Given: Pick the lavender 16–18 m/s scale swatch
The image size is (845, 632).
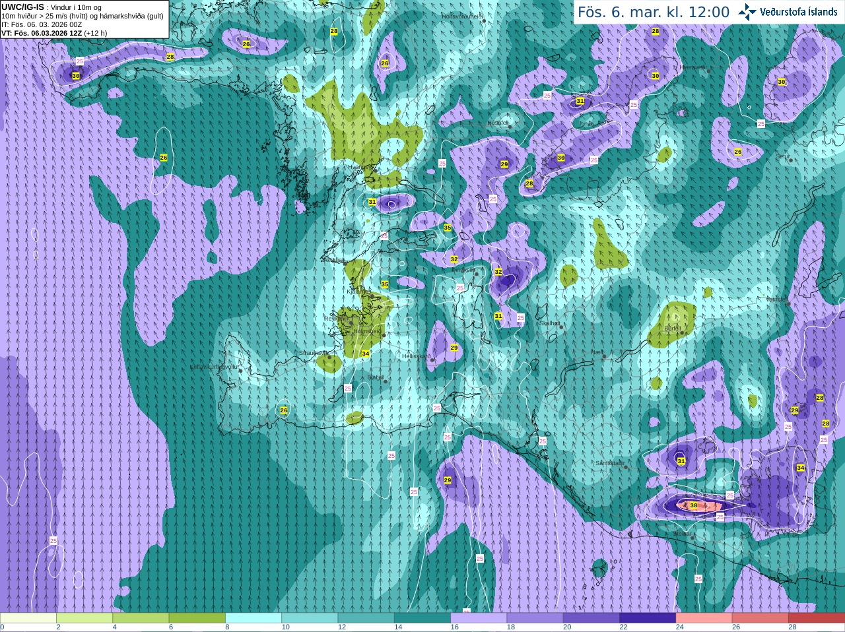Looking at the screenshot, I should (479, 618).
